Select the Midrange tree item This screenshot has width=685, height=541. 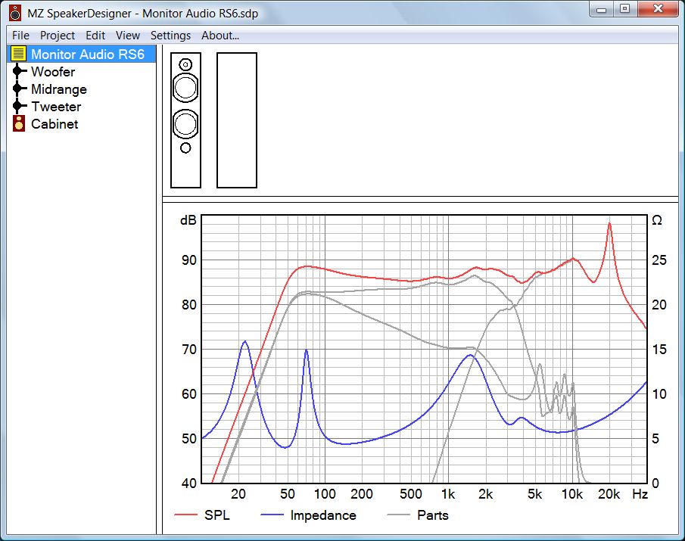(59, 89)
